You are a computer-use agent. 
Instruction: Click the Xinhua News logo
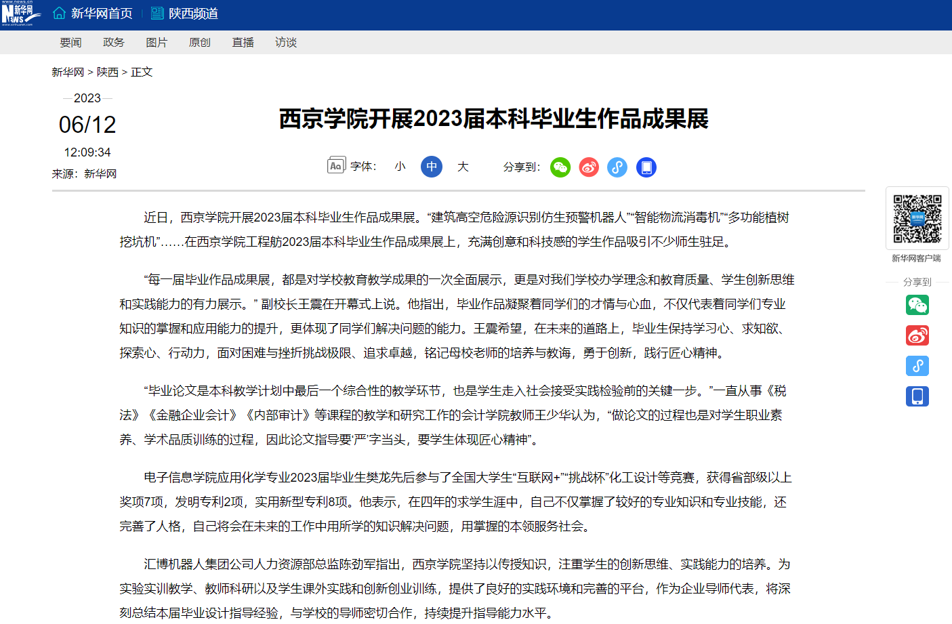tap(21, 14)
